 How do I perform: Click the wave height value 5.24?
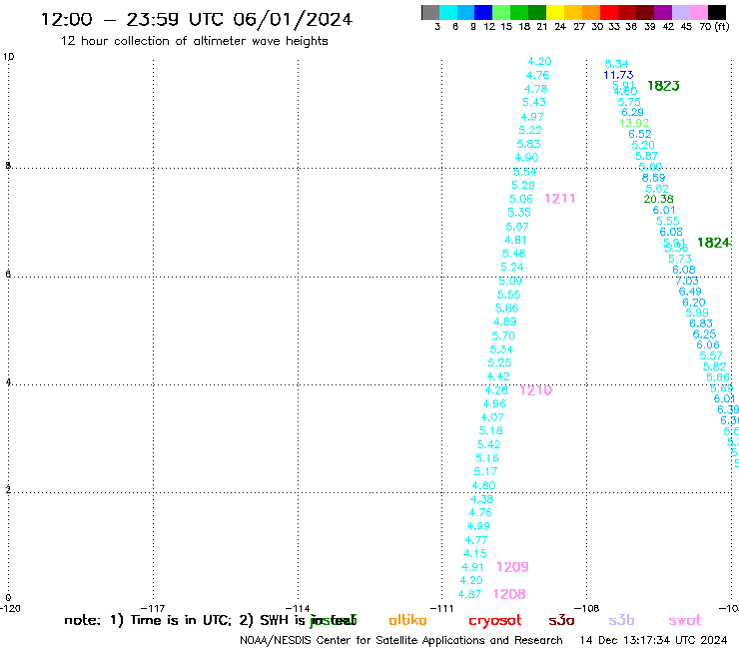click(x=512, y=268)
